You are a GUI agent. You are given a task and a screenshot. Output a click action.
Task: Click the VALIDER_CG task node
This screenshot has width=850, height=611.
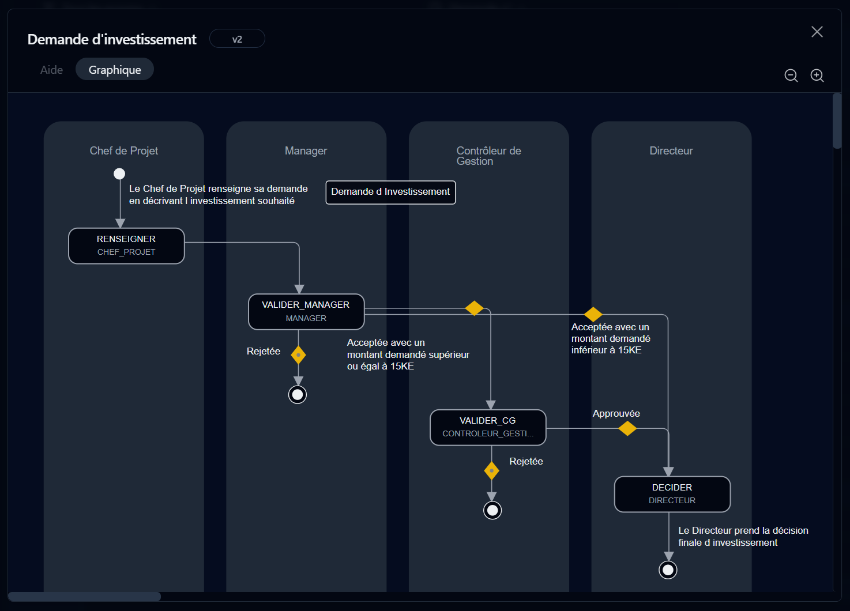click(488, 427)
